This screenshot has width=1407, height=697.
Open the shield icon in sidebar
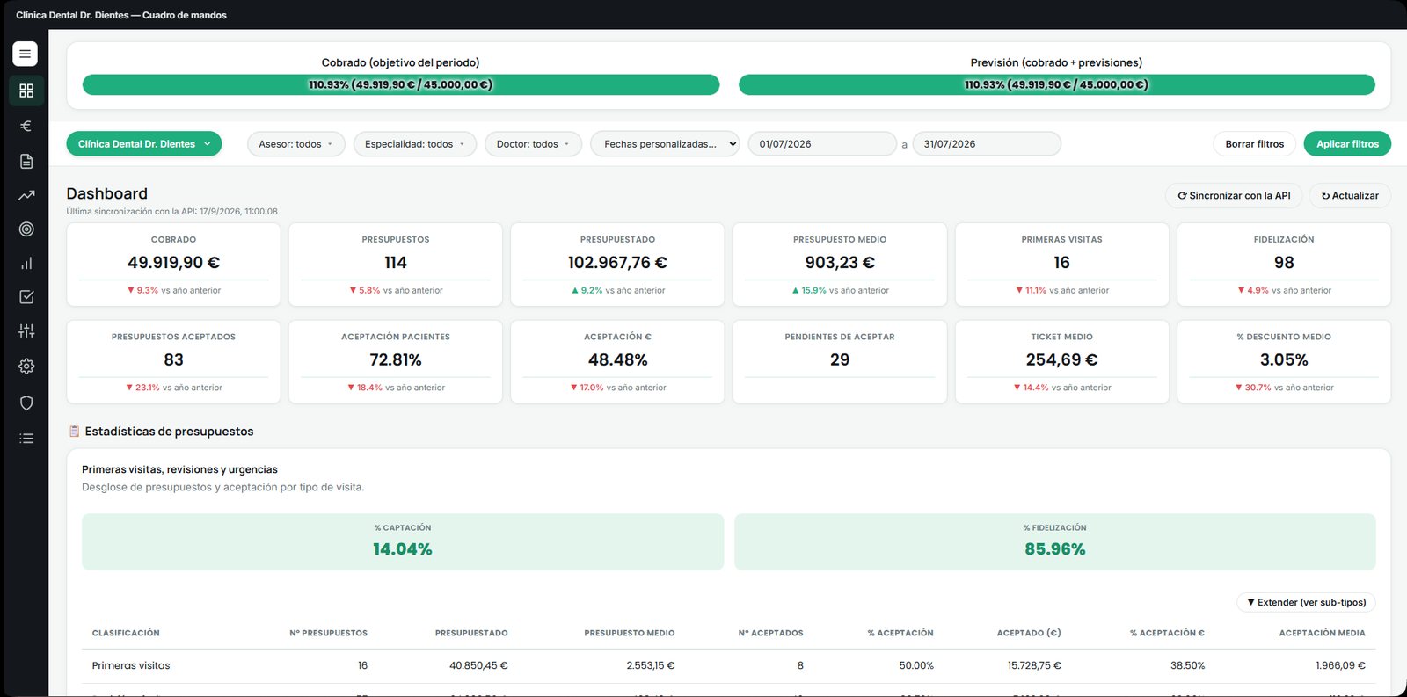(x=26, y=403)
